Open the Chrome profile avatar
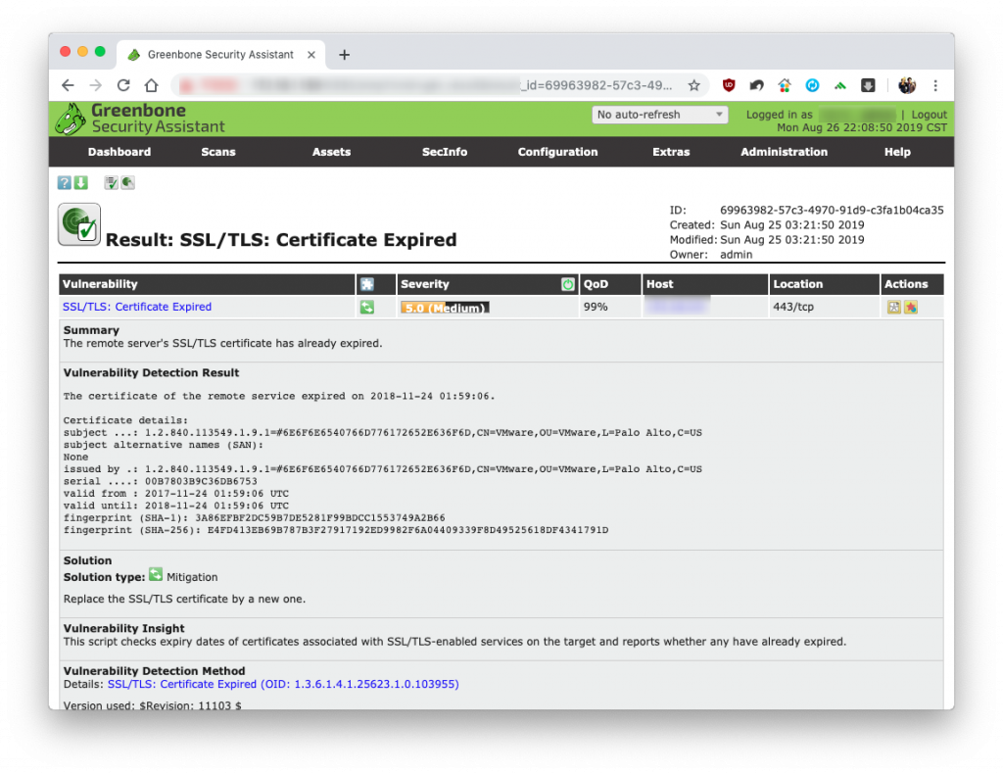The image size is (1003, 774). [907, 85]
